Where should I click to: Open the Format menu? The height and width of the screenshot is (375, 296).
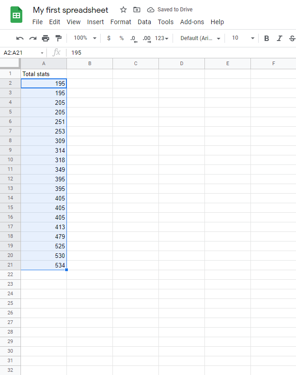(121, 22)
